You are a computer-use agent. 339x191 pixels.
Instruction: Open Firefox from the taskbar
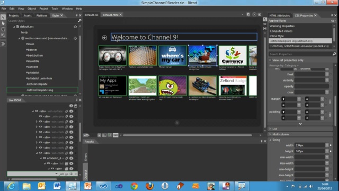pyautogui.click(x=149, y=186)
